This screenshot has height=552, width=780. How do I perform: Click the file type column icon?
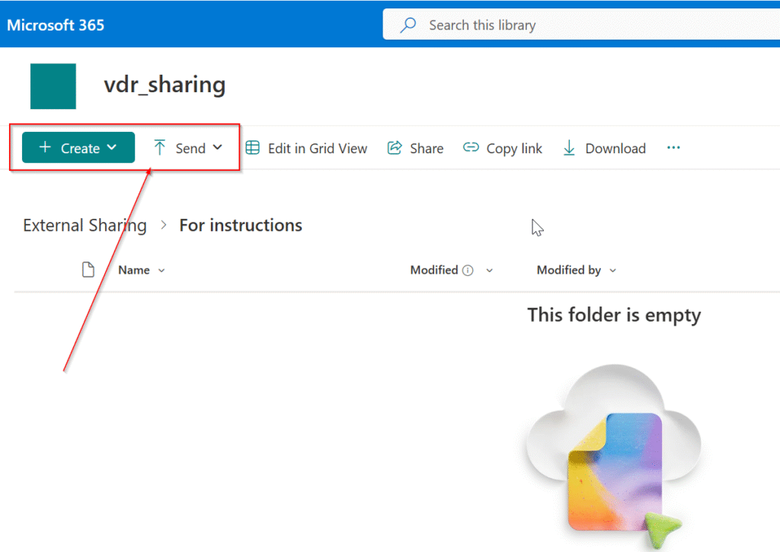88,270
